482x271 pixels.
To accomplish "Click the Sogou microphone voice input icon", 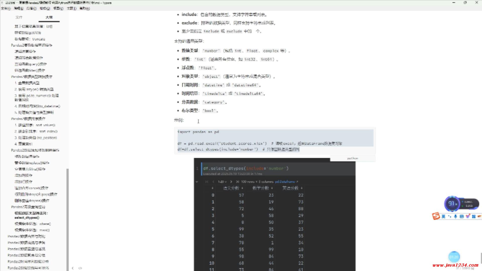I will (x=455, y=216).
